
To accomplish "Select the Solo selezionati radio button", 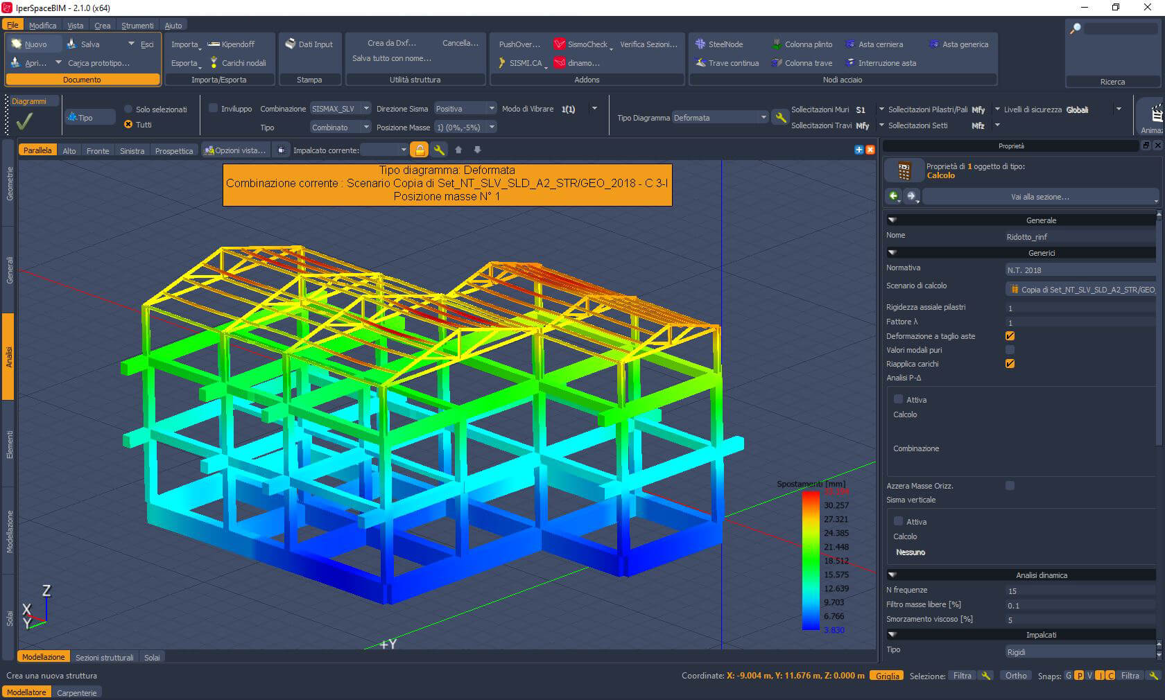I will pyautogui.click(x=128, y=109).
